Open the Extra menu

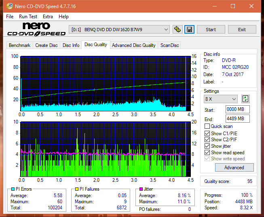(48, 17)
